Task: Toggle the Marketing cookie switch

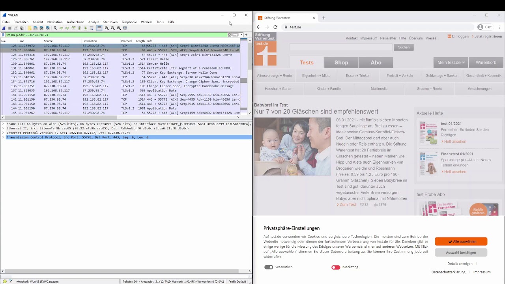Action: (x=336, y=267)
